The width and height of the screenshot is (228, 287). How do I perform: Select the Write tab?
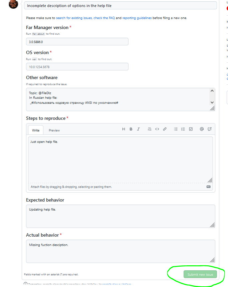[x=35, y=130]
